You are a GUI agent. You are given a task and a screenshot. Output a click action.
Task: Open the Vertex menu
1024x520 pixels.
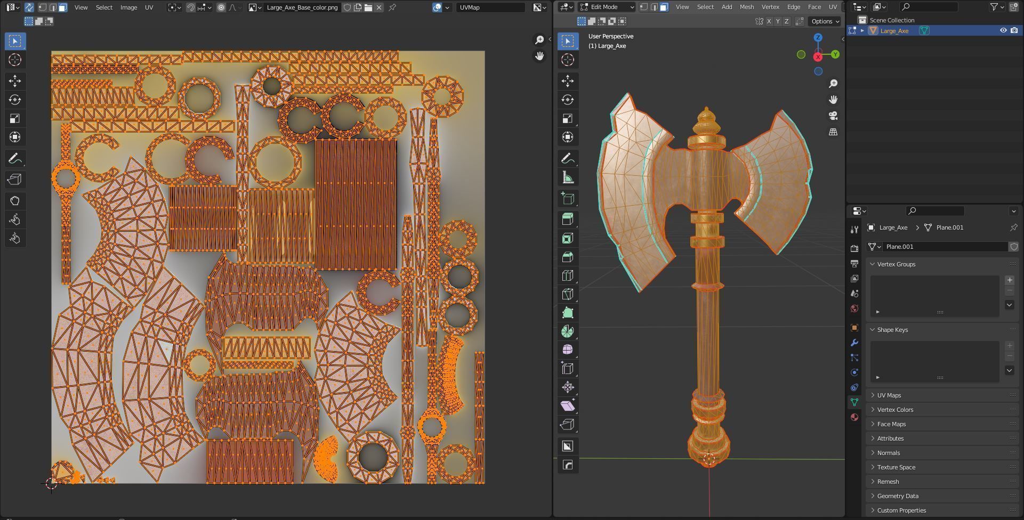(770, 7)
